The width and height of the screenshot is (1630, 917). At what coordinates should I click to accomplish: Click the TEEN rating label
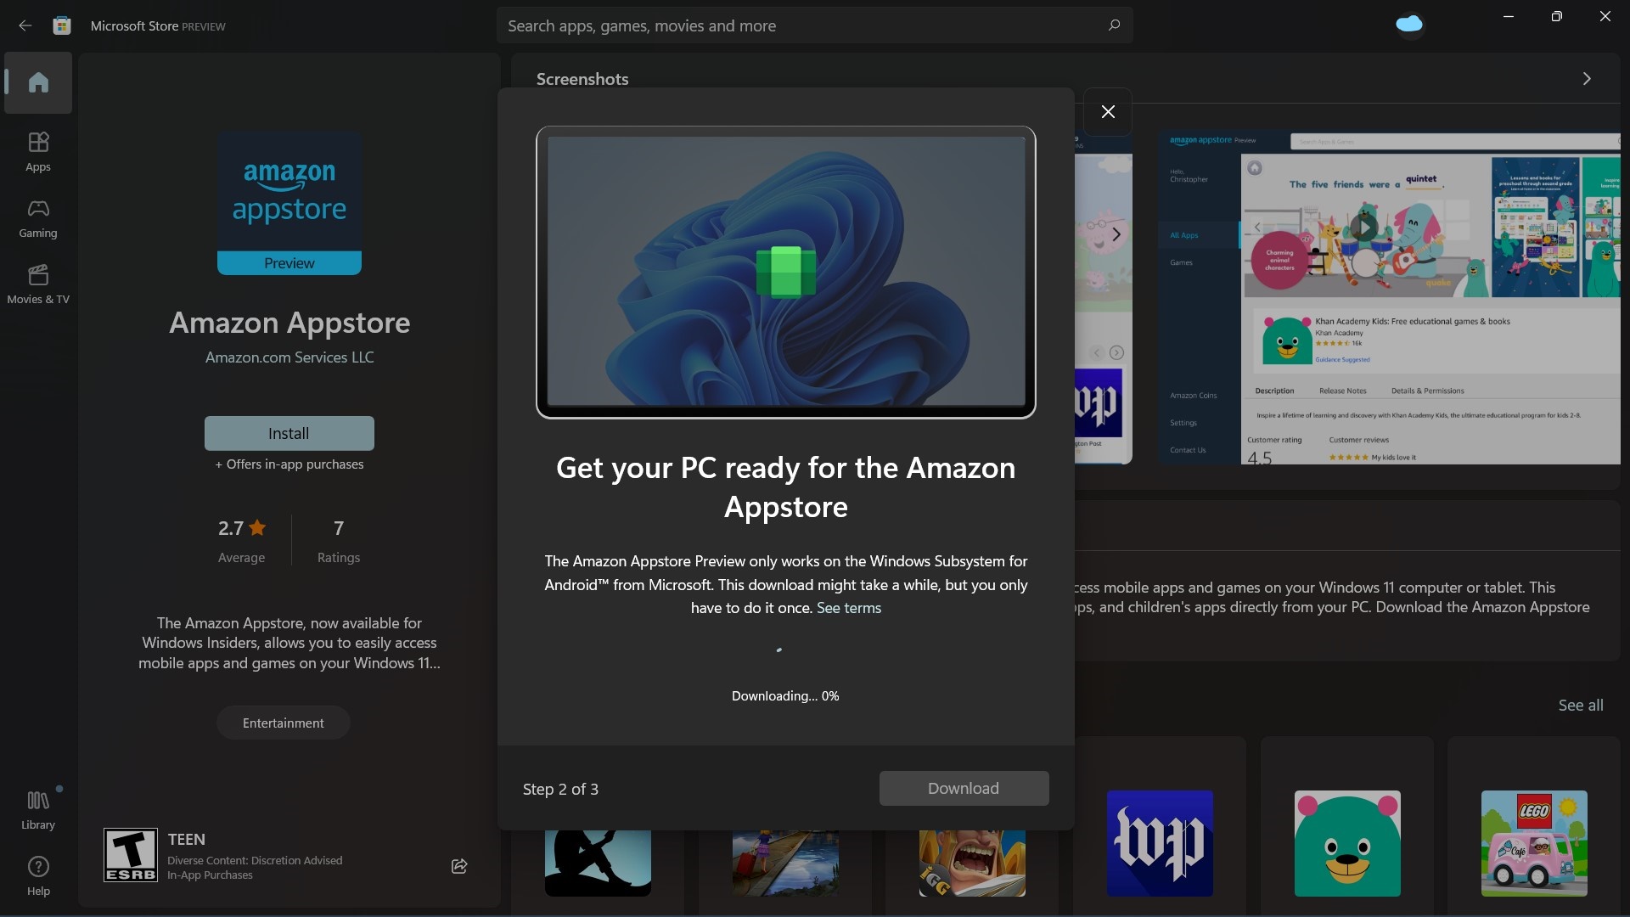186,839
